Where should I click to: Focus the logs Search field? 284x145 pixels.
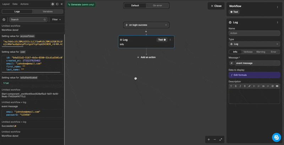(x=28, y=19)
